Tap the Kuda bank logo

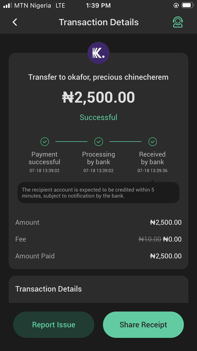coord(98,53)
